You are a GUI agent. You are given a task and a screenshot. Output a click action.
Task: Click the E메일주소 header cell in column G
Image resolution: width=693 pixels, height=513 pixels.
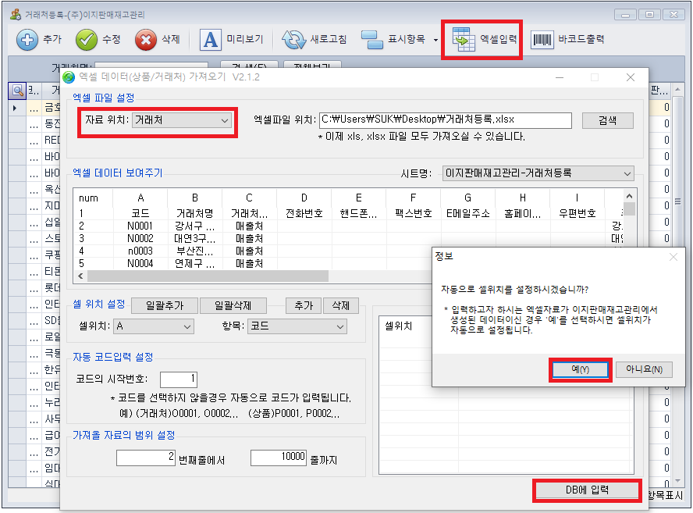coord(468,214)
